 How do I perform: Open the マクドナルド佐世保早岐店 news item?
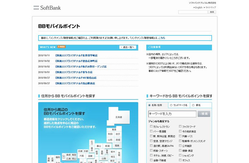[76, 55]
